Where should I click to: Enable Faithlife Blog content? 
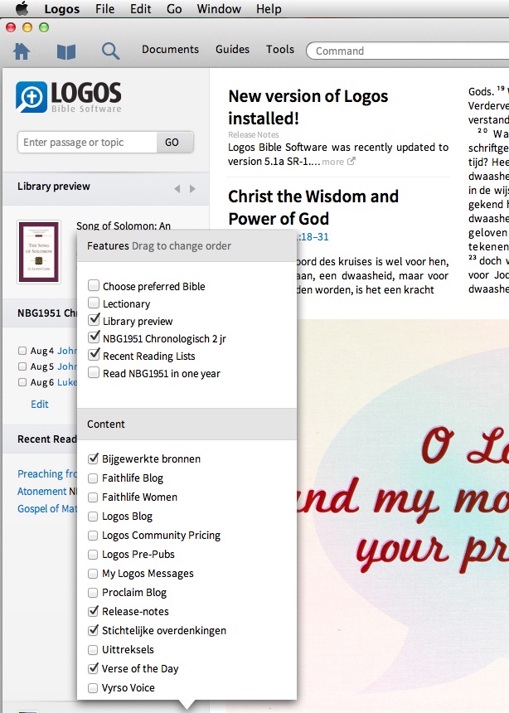pyautogui.click(x=93, y=478)
